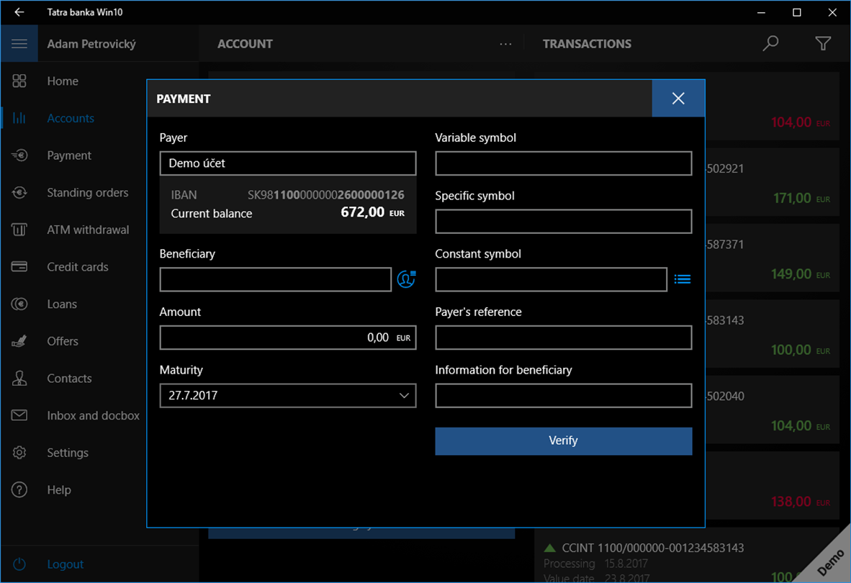Open Account more options ellipsis
Image resolution: width=851 pixels, height=583 pixels.
505,44
